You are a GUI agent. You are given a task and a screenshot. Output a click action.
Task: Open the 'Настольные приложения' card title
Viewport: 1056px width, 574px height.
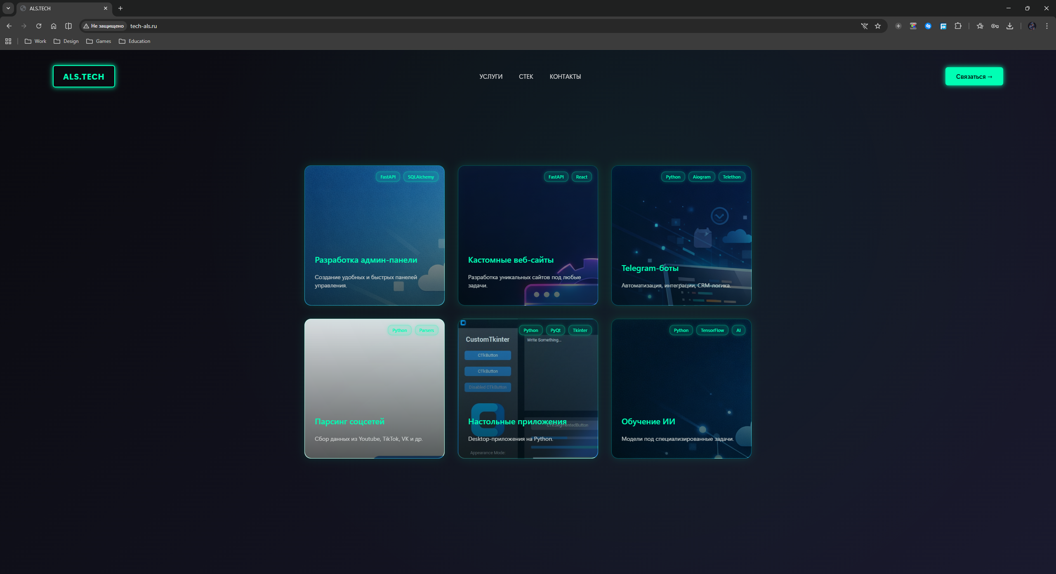pyautogui.click(x=517, y=421)
